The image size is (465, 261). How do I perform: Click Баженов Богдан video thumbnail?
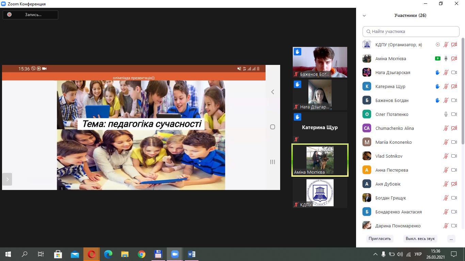coord(320,62)
